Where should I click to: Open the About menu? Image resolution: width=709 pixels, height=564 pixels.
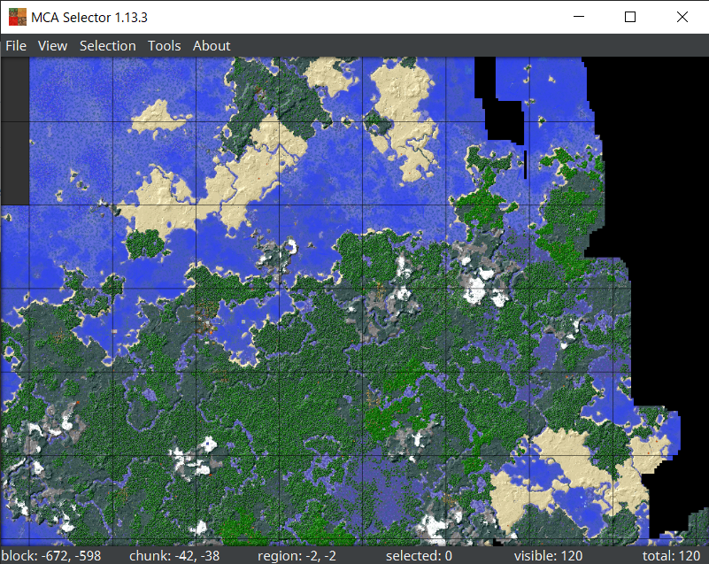[212, 46]
